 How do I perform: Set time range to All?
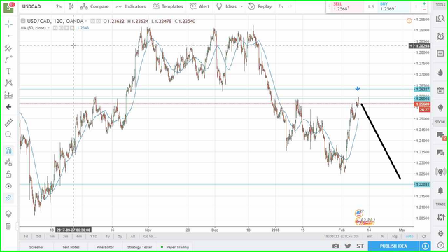point(132,237)
